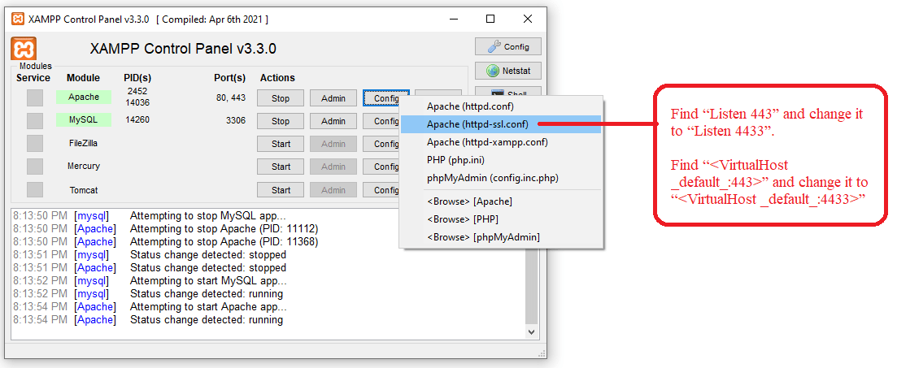Click the MySQL module label
This screenshot has width=897, height=368.
point(84,120)
